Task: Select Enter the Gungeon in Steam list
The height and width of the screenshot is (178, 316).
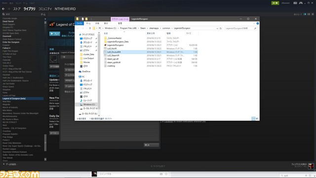Action: point(11,42)
